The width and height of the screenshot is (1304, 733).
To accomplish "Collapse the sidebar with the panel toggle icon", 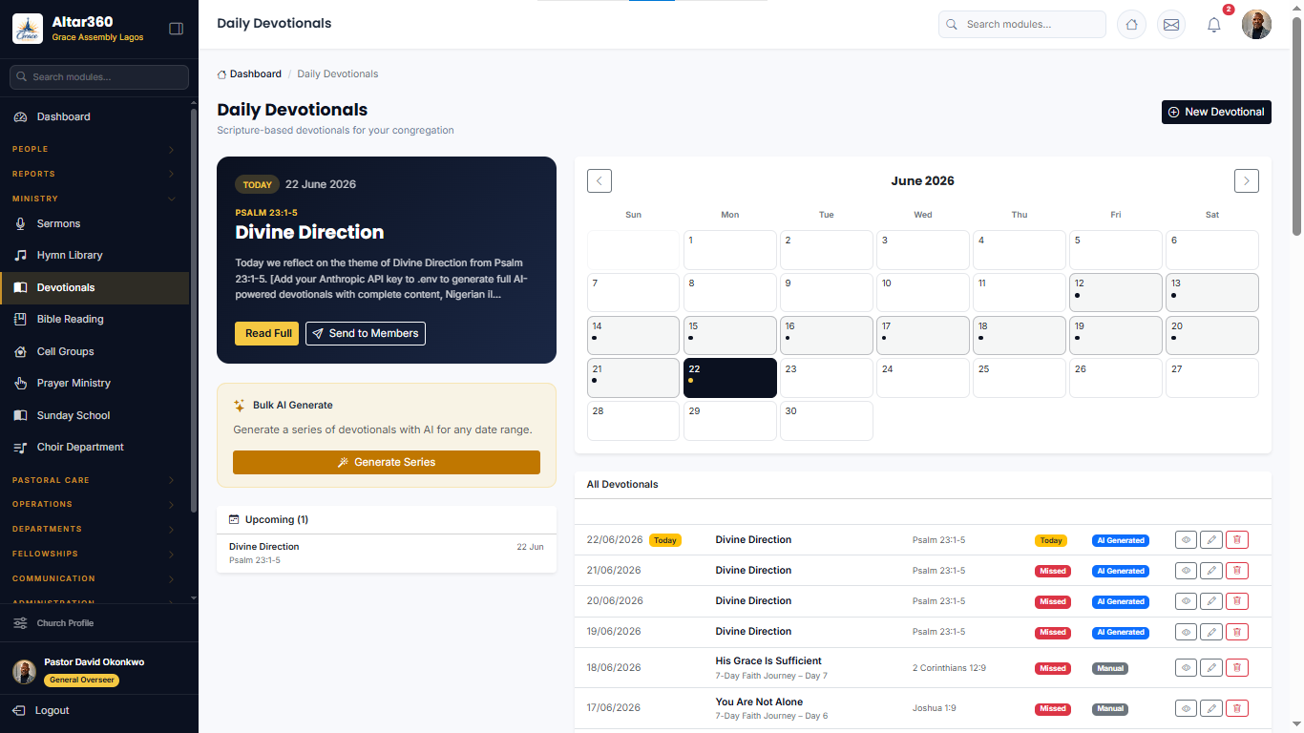I will 176,29.
